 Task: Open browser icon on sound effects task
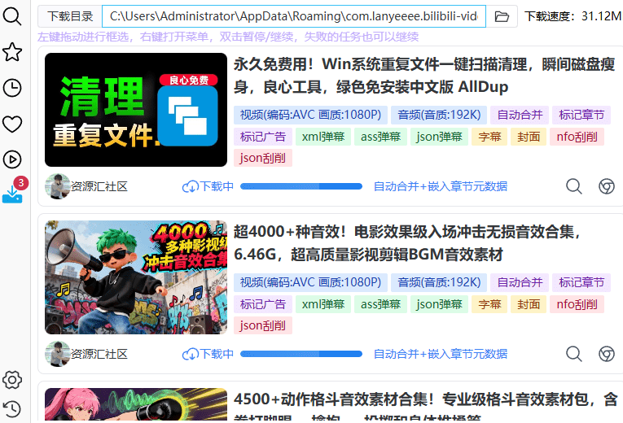click(x=606, y=354)
